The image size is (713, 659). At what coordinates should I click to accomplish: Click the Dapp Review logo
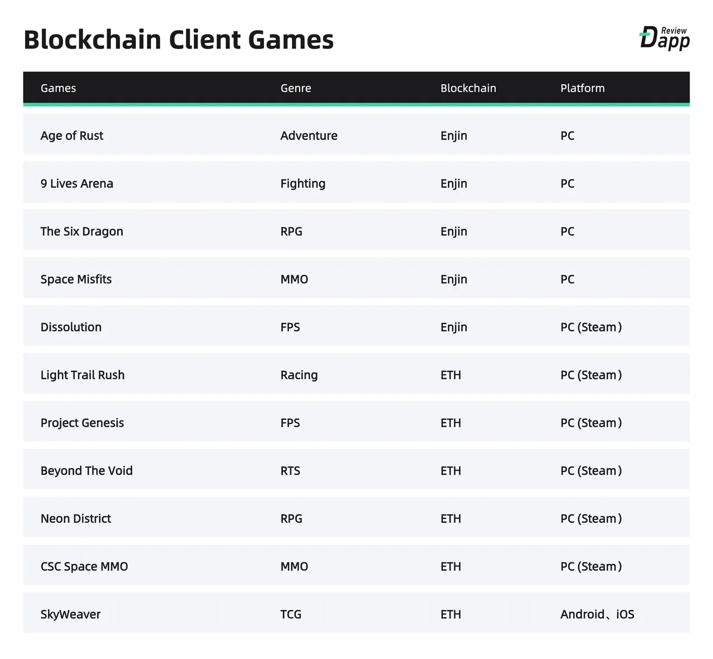[665, 38]
